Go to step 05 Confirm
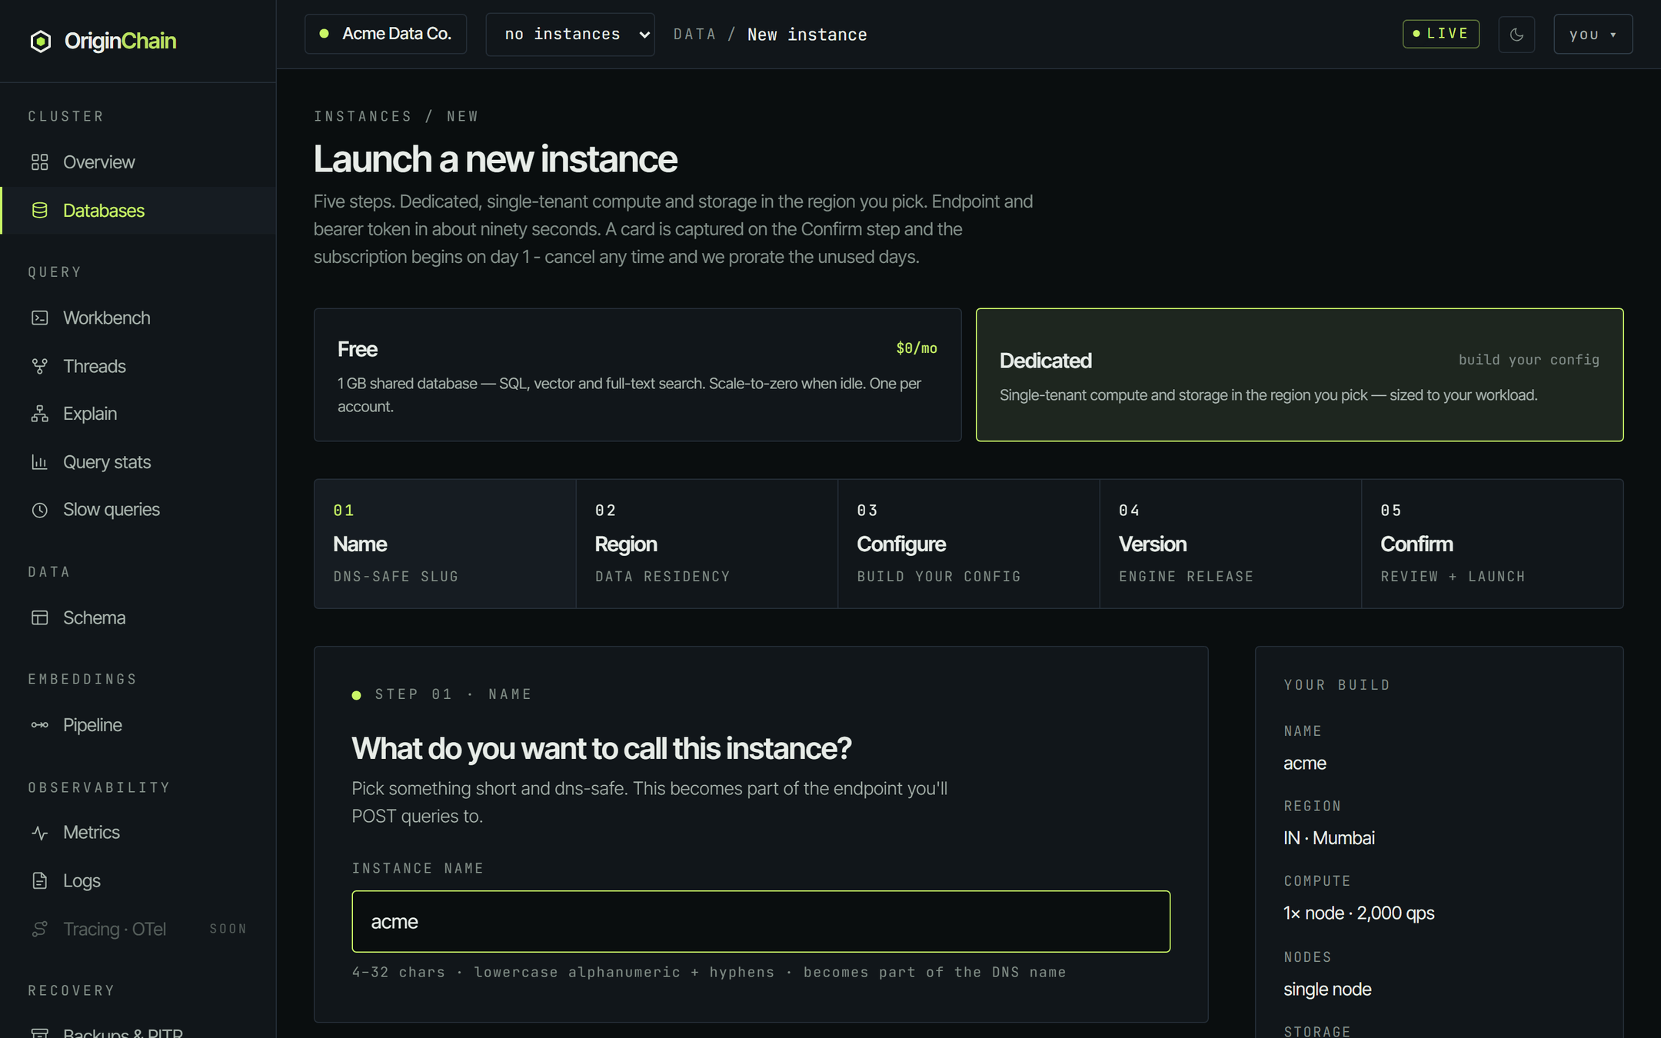The height and width of the screenshot is (1038, 1661). [1493, 544]
